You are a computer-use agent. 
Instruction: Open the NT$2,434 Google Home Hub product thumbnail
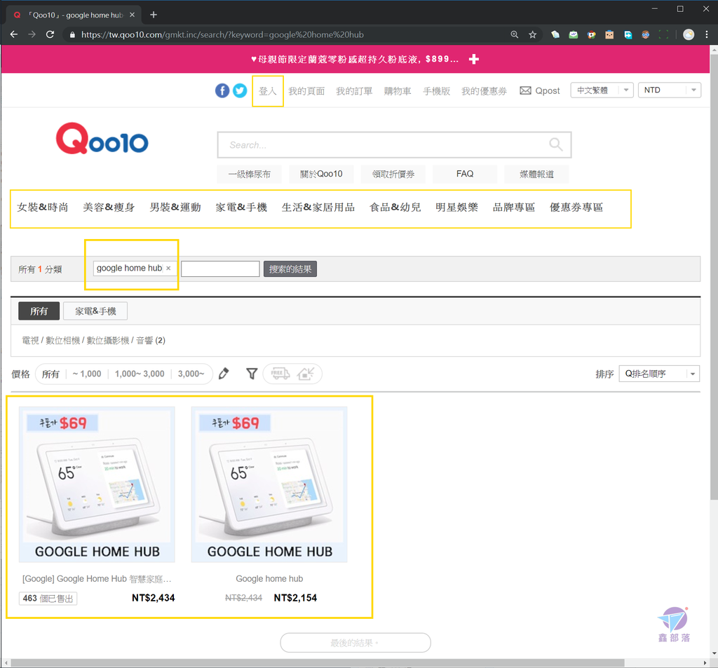(97, 484)
